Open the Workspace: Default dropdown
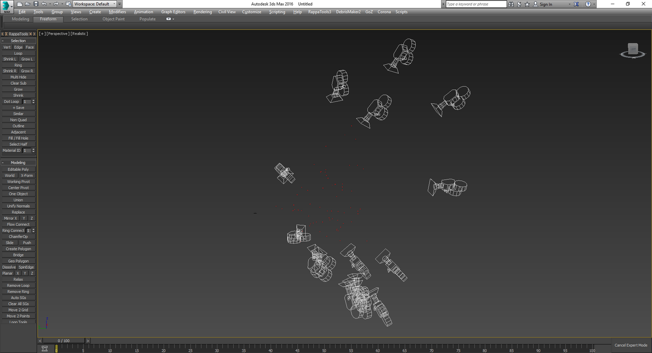Image resolution: width=652 pixels, height=353 pixels. point(95,4)
